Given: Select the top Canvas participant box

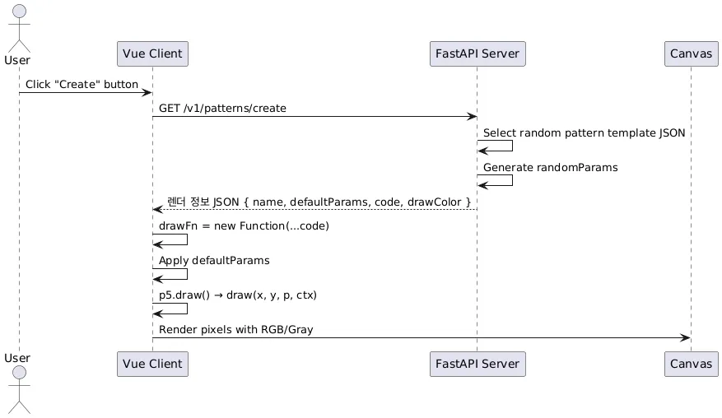Looking at the screenshot, I should pyautogui.click(x=692, y=53).
